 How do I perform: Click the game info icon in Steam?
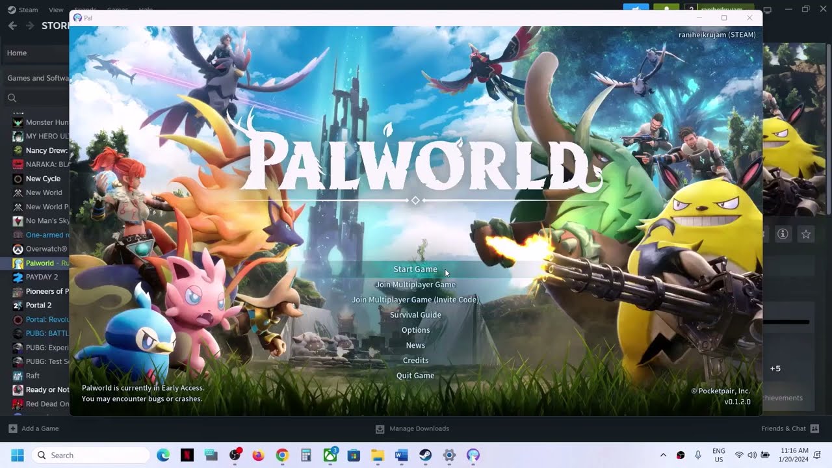(x=783, y=234)
